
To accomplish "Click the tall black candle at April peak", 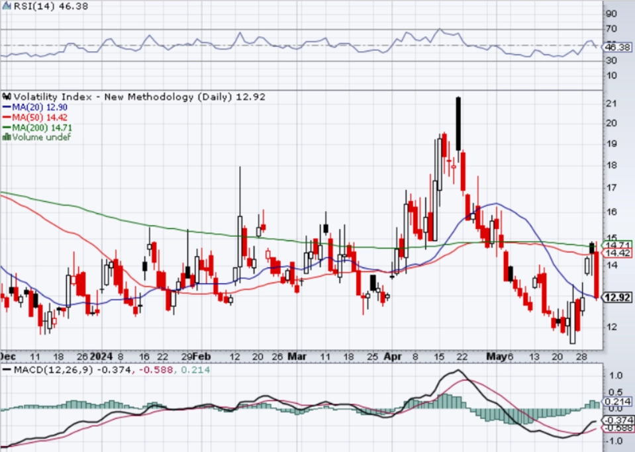I will 458,124.
